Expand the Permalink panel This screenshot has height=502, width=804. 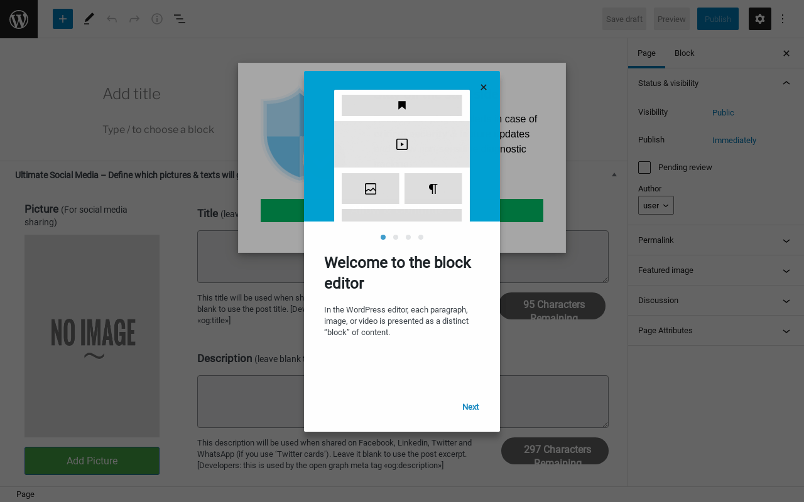[716, 240]
